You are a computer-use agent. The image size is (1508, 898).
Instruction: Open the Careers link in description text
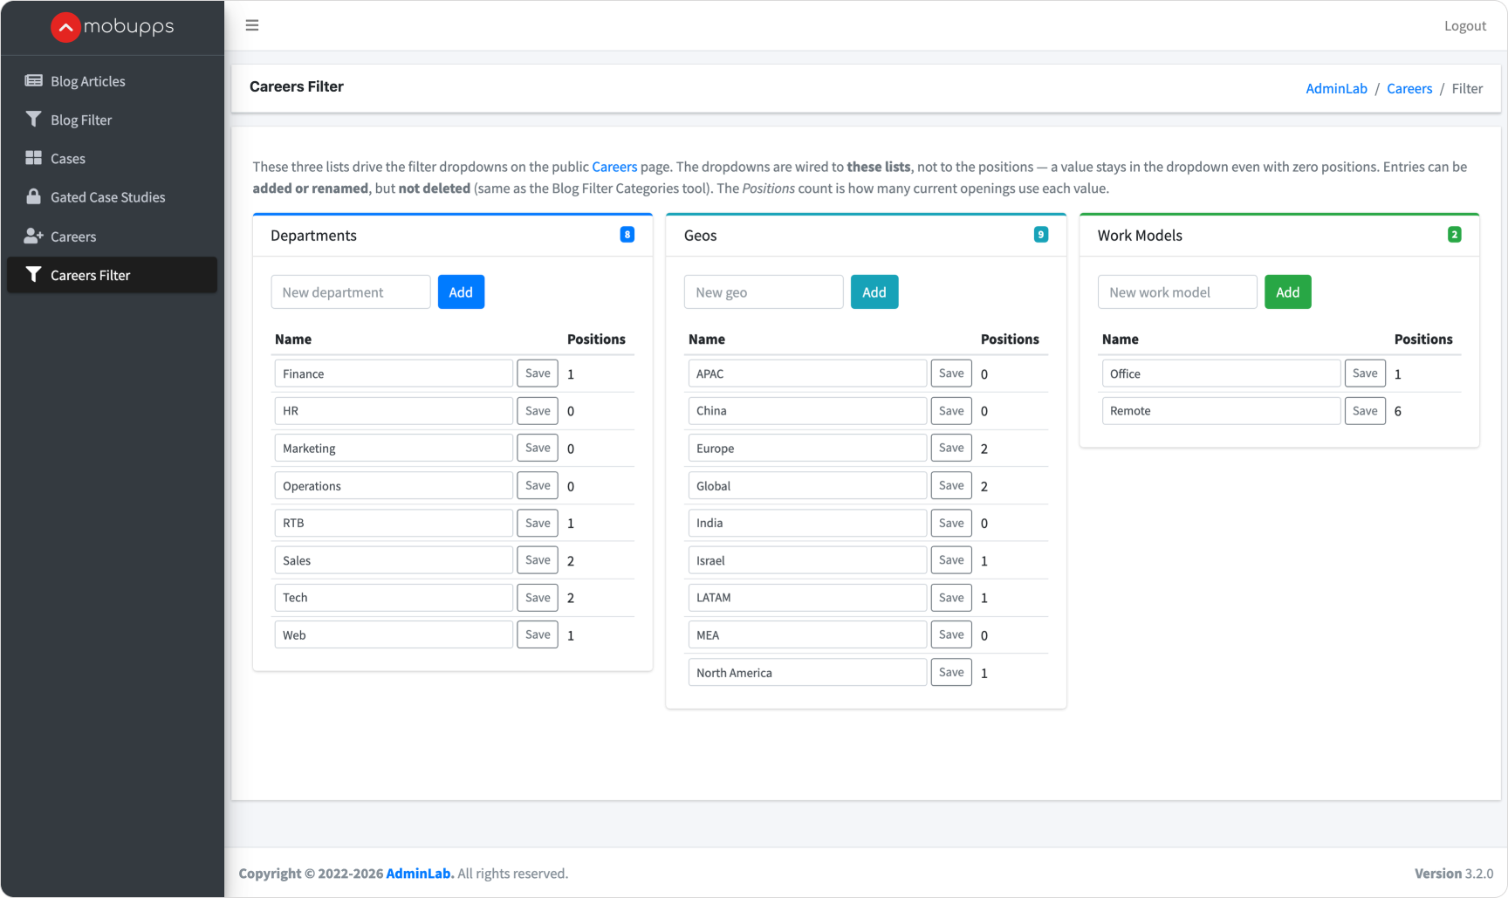(x=614, y=167)
